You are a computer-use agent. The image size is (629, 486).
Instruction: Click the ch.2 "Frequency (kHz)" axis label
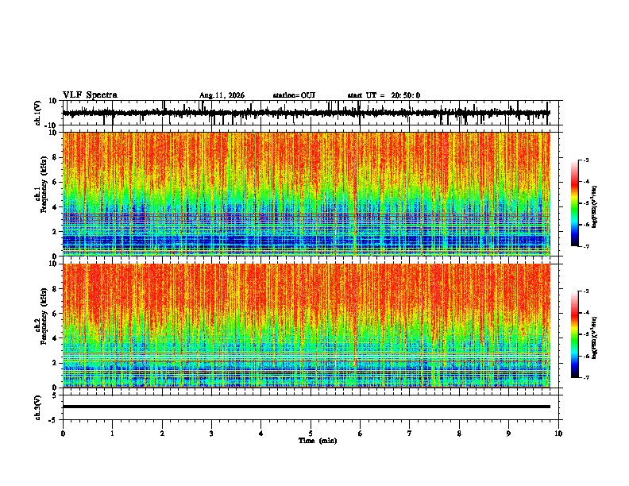pos(44,316)
